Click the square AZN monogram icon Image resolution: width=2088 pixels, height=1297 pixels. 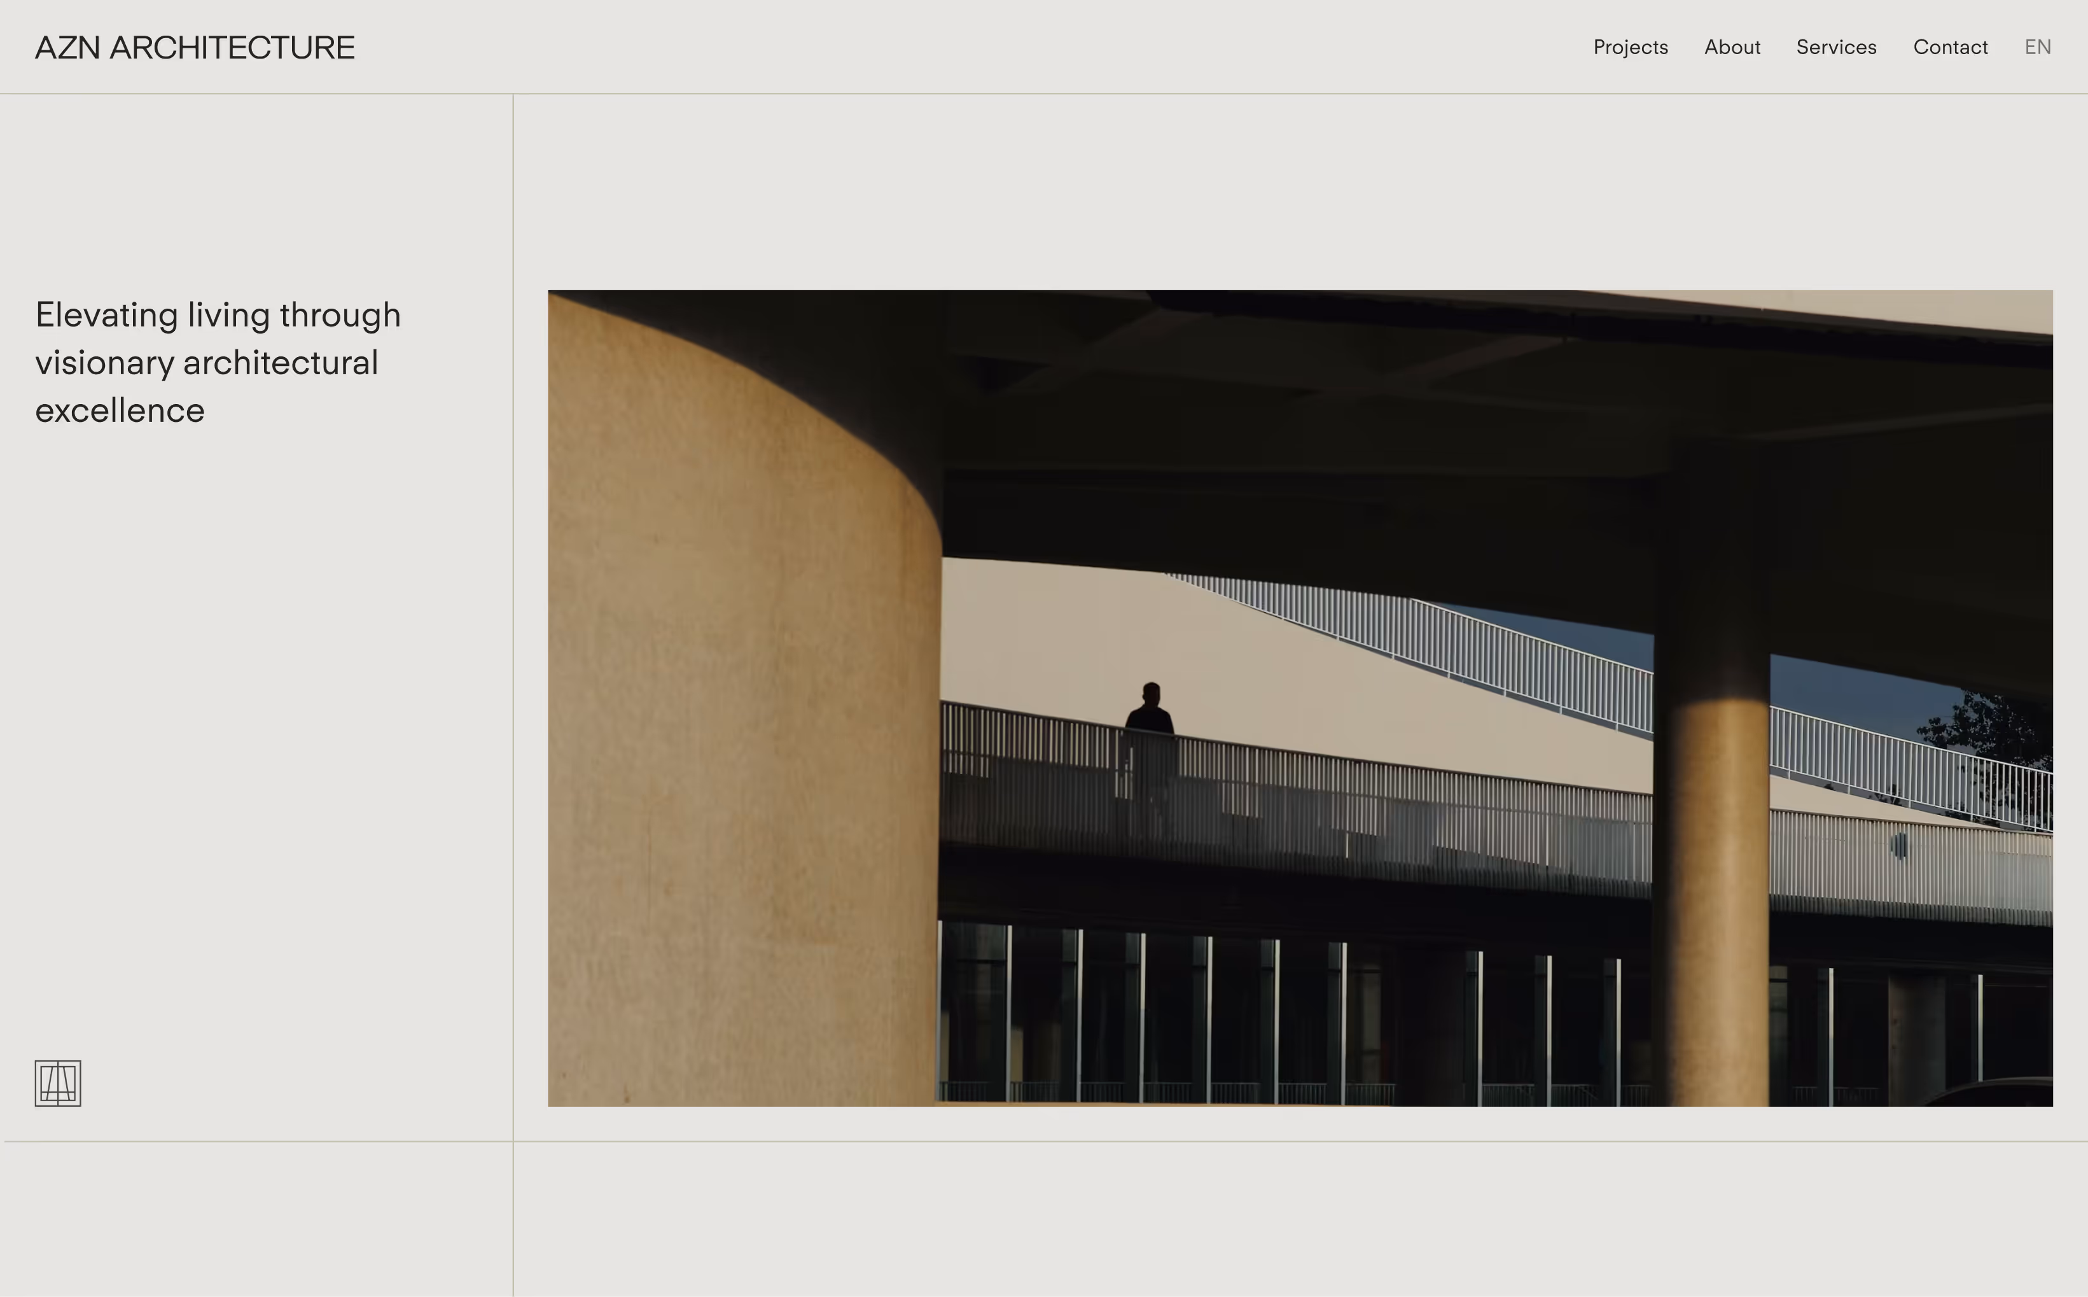tap(57, 1083)
